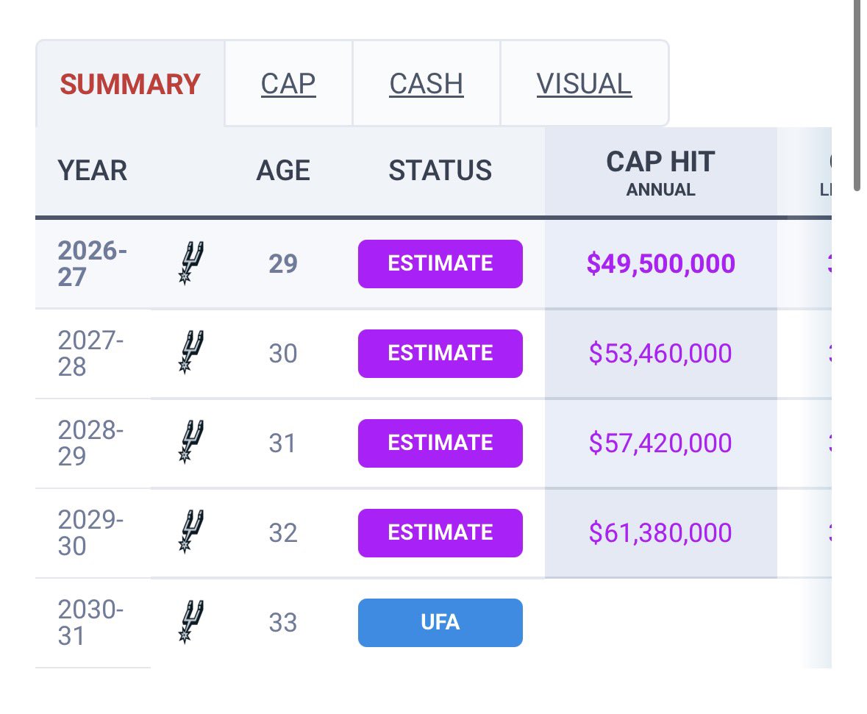867x714 pixels.
Task: Click the ESTIMATE badge for 2027-28
Action: (440, 354)
